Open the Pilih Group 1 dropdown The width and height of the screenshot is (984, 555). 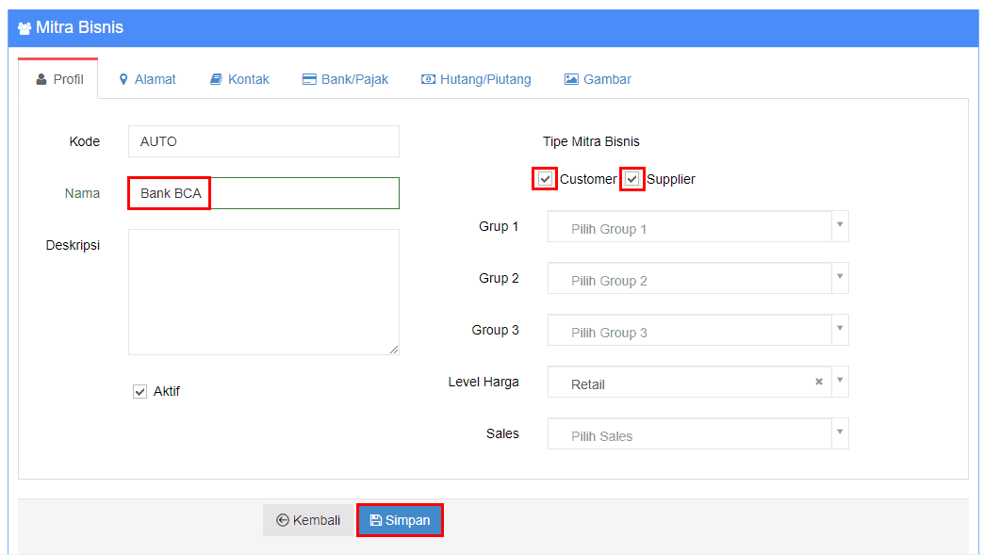[x=697, y=226]
